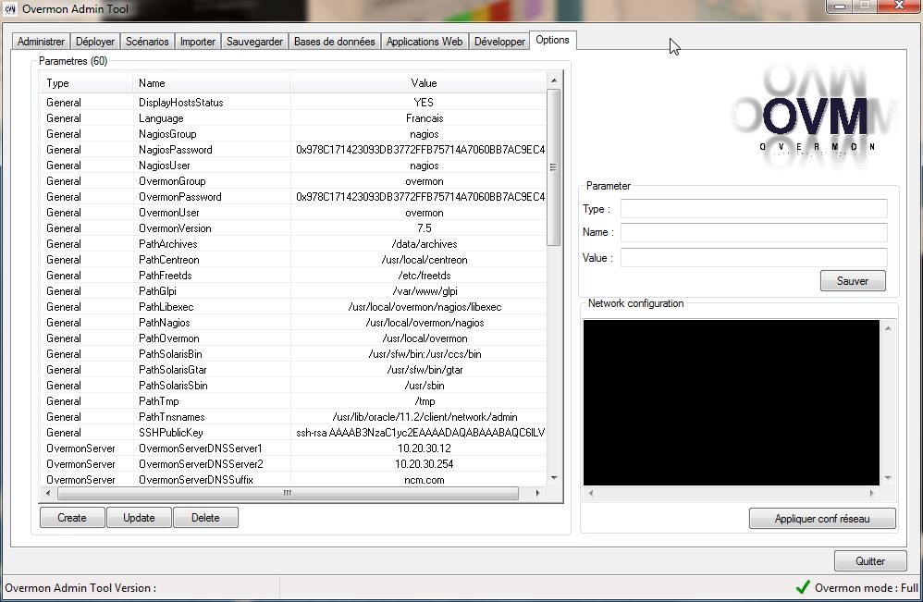
Task: Open the Applications Web tab
Action: pos(425,42)
